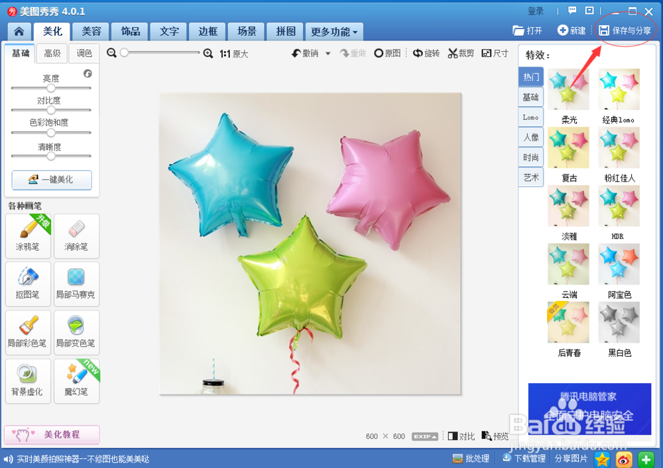Select the 背景虚化 background blur tool
This screenshot has width=663, height=468.
28,381
